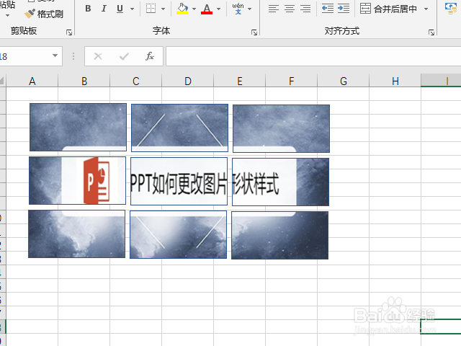
Task: Select column D header
Action: tap(188, 81)
